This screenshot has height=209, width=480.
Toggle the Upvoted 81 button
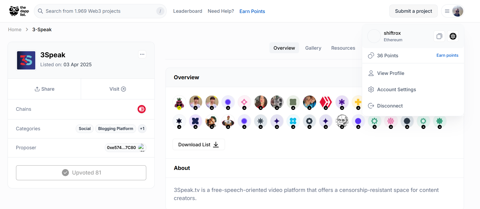point(81,173)
